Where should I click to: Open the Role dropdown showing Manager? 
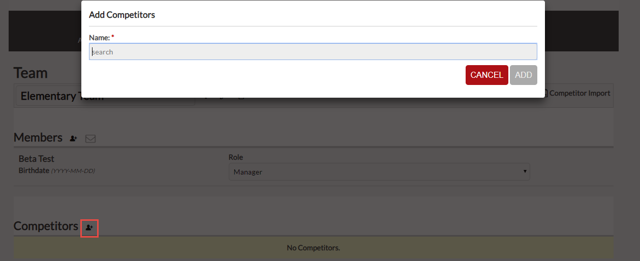pyautogui.click(x=379, y=172)
